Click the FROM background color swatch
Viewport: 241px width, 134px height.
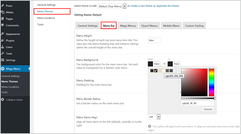coord(150,64)
